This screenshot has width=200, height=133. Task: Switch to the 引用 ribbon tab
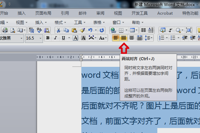[65, 13]
